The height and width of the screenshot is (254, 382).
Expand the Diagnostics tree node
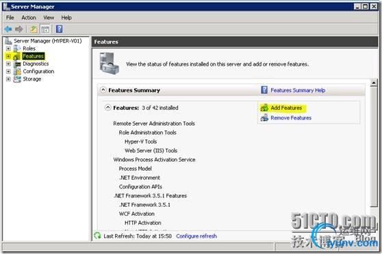pos(8,63)
